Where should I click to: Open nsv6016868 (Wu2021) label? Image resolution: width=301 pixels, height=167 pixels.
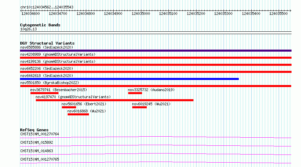pos(87,111)
